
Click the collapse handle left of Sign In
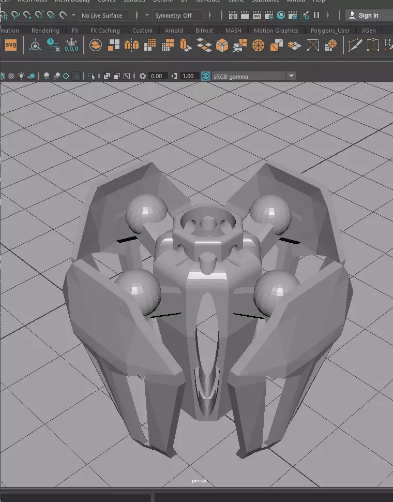pyautogui.click(x=339, y=15)
